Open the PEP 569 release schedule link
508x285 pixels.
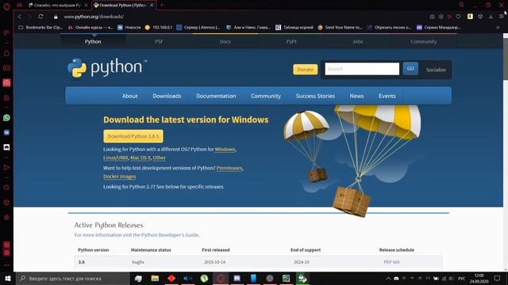click(x=391, y=262)
